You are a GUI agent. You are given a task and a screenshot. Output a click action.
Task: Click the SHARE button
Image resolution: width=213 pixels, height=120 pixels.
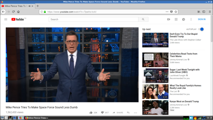tap(118, 112)
